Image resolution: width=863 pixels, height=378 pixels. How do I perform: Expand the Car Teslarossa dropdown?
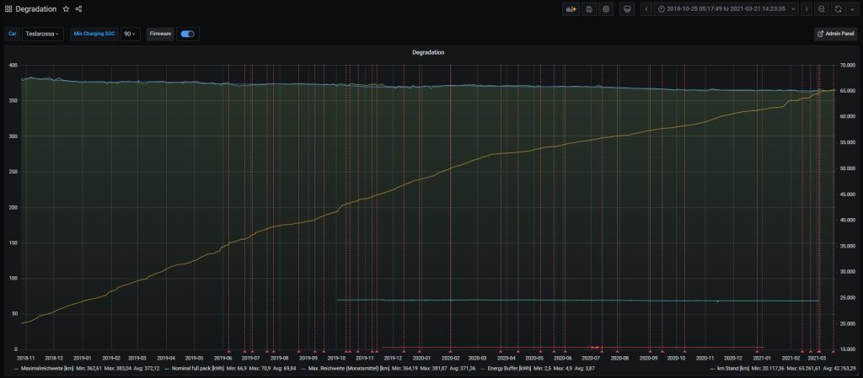pyautogui.click(x=42, y=34)
